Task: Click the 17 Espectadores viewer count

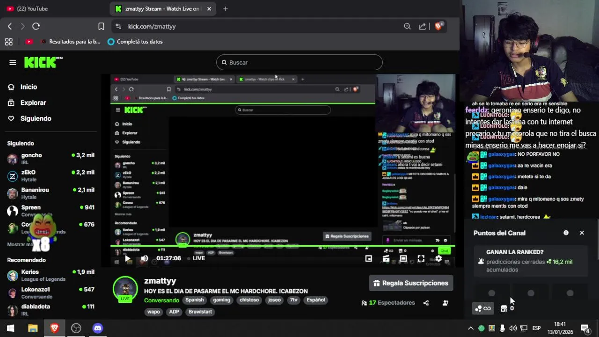Action: coord(388,303)
